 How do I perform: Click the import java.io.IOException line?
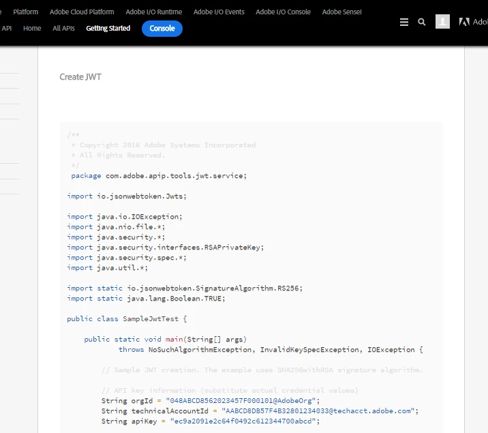point(125,217)
